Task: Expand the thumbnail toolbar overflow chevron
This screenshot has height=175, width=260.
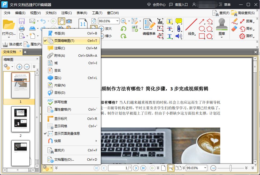Action: (34, 67)
